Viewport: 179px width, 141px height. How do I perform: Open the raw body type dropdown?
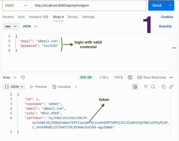tap(11, 26)
